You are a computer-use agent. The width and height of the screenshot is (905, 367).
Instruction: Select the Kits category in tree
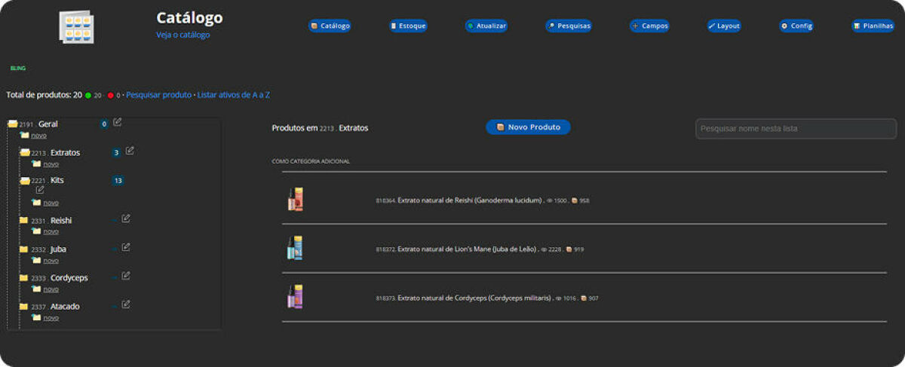click(x=57, y=181)
